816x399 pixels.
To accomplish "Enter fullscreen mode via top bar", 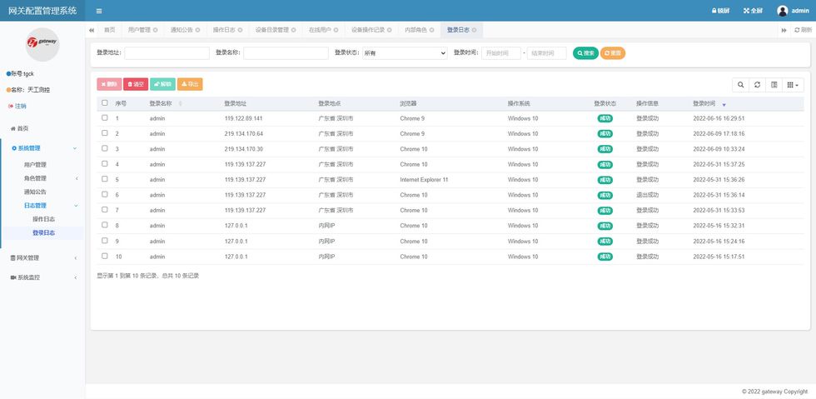I will pyautogui.click(x=753, y=11).
